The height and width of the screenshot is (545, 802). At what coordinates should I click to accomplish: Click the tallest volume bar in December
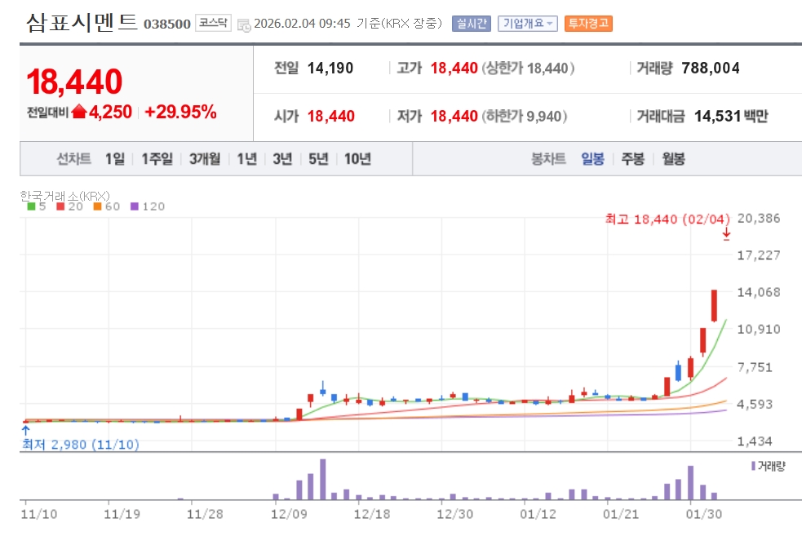(323, 480)
